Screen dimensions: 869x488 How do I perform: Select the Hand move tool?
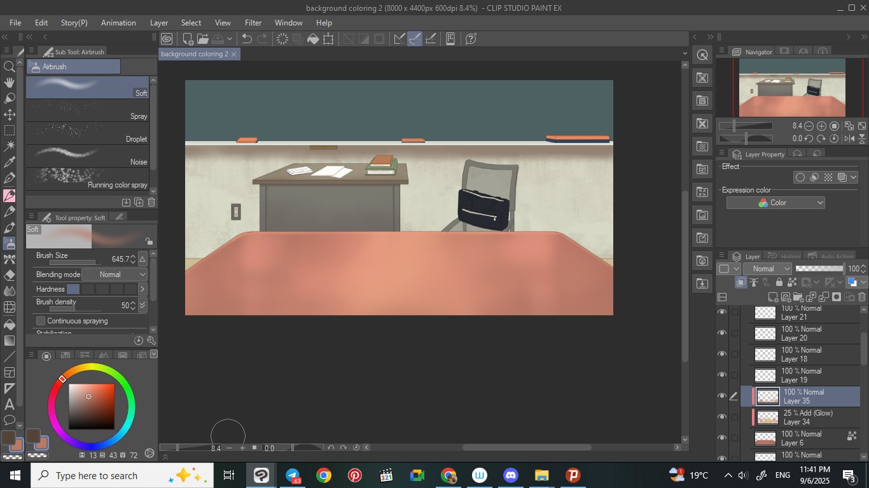coord(10,82)
